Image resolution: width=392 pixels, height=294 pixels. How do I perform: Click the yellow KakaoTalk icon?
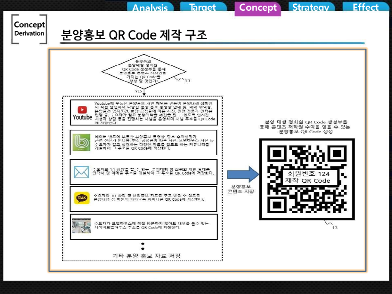tap(82, 198)
